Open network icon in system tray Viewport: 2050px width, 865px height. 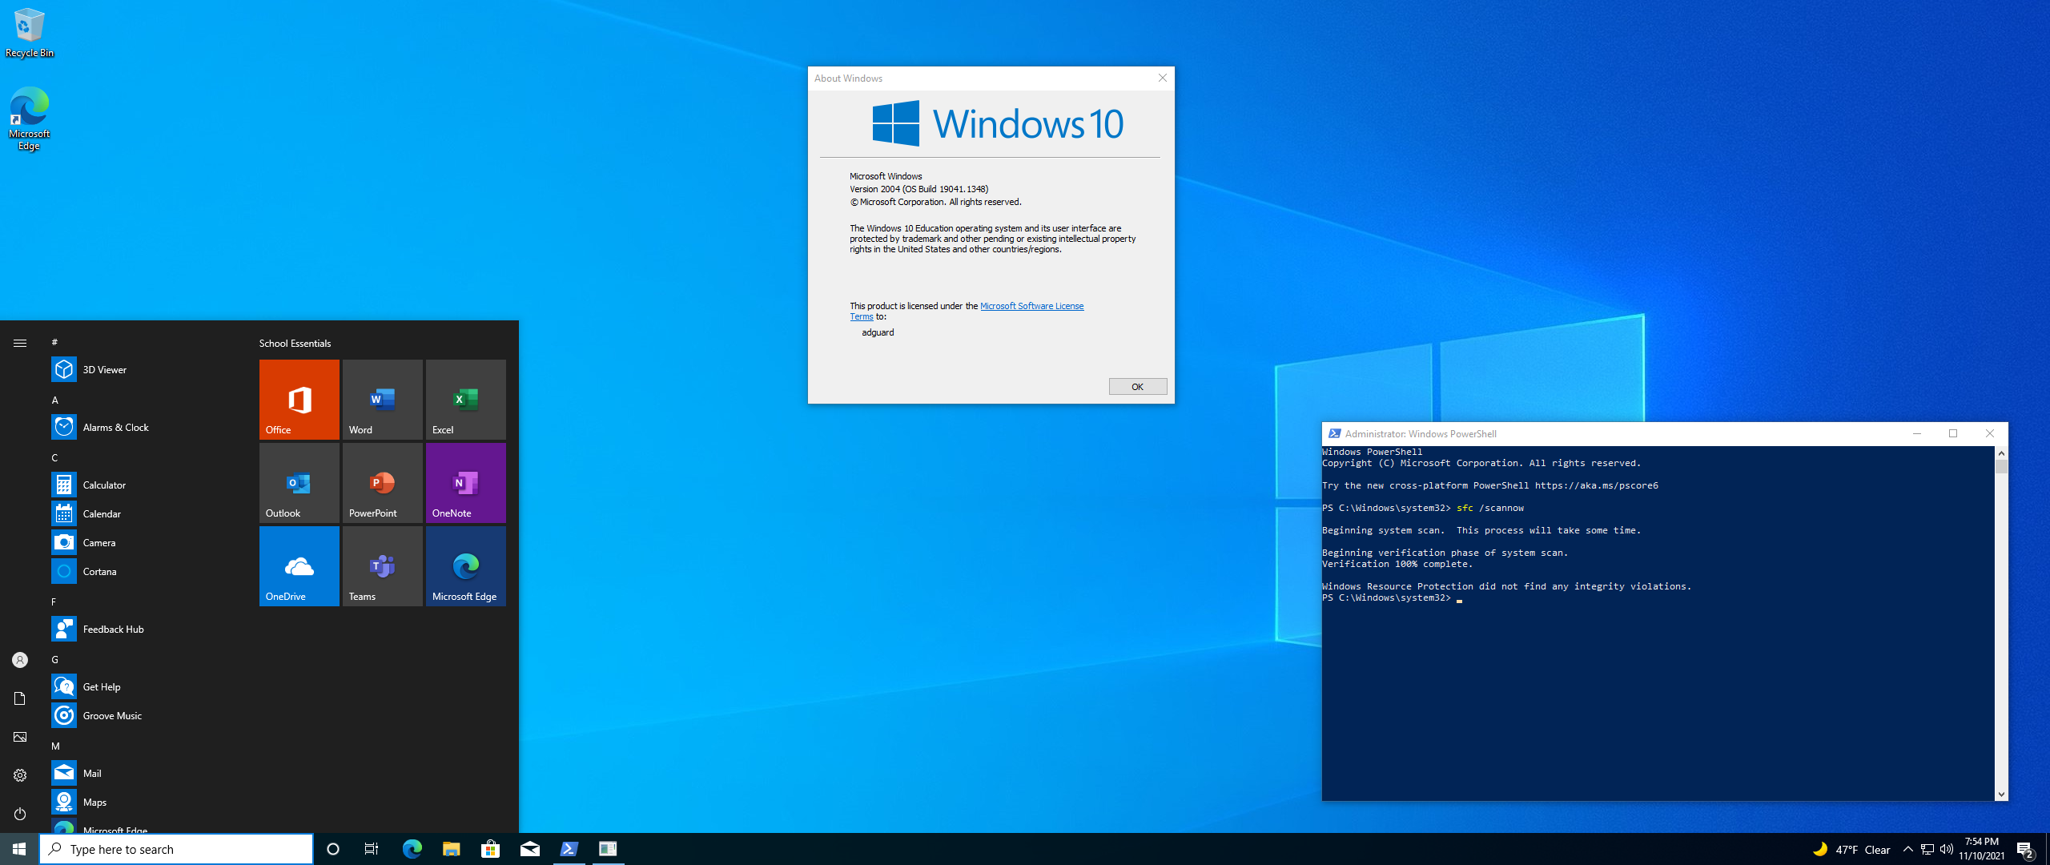pos(1927,849)
